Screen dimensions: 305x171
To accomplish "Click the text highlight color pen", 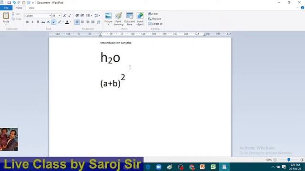I will click(x=60, y=22).
